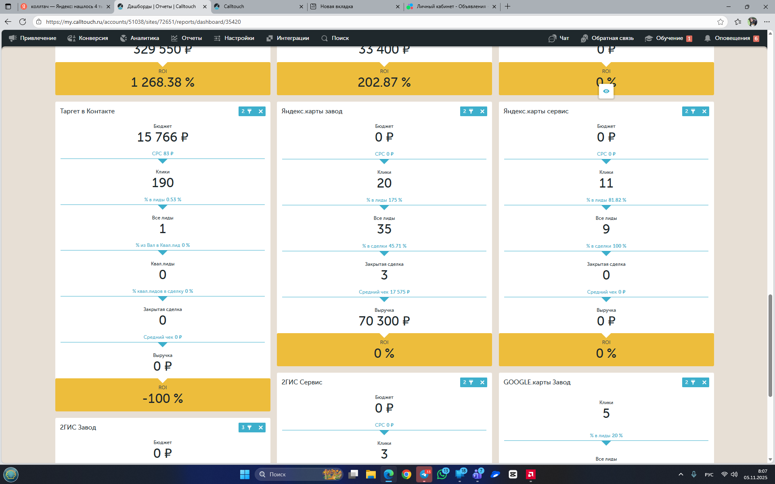
Task: Open Telegram from the taskbar
Action: pos(424,474)
